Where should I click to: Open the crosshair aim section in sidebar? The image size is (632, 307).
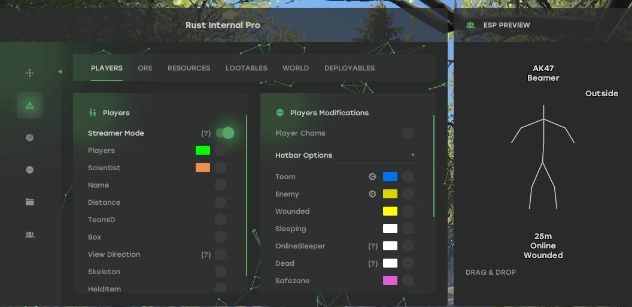pos(29,73)
